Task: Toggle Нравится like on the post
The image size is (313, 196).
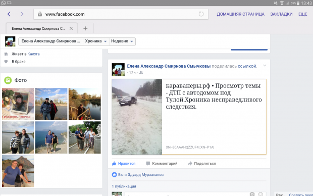Action: (x=124, y=164)
